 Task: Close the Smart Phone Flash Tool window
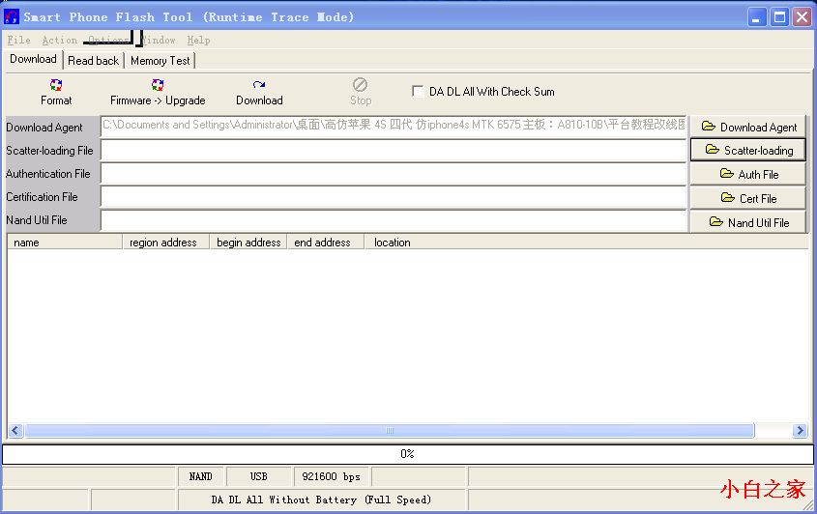pyautogui.click(x=802, y=17)
